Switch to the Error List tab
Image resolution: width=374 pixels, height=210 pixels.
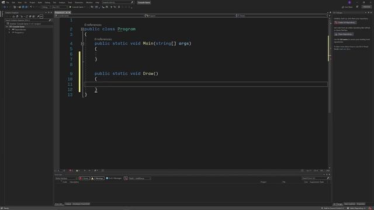pyautogui.click(x=58, y=204)
